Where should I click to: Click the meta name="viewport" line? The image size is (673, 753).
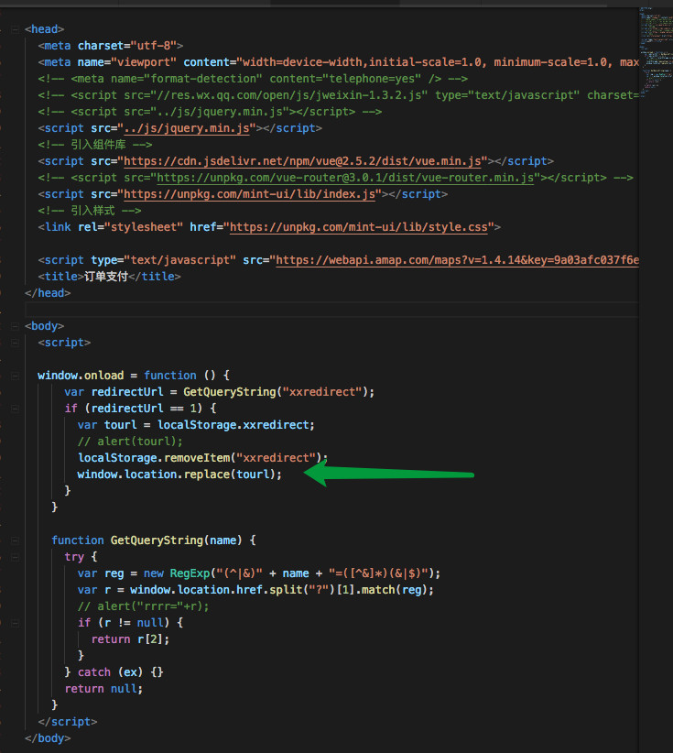click(339, 62)
